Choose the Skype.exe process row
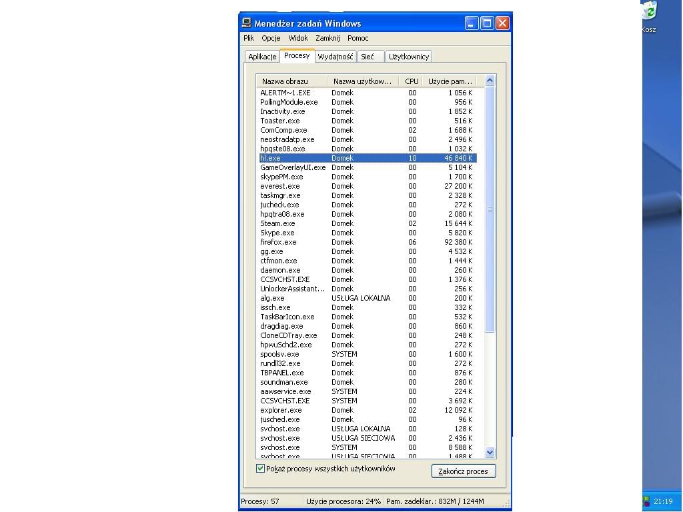This screenshot has width=683, height=512. point(368,233)
